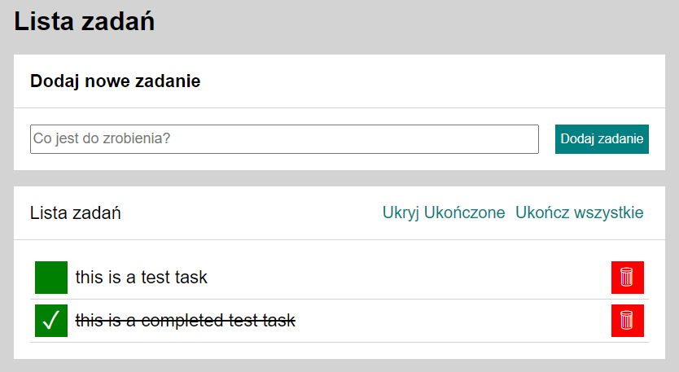The height and width of the screenshot is (372, 679).
Task: Submit the new task with teal button
Action: [x=602, y=139]
